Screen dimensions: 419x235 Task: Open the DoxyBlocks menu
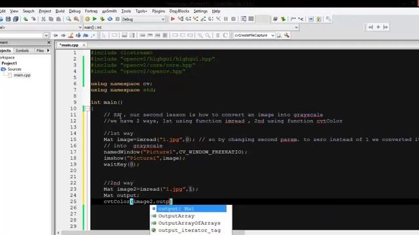tap(179, 11)
